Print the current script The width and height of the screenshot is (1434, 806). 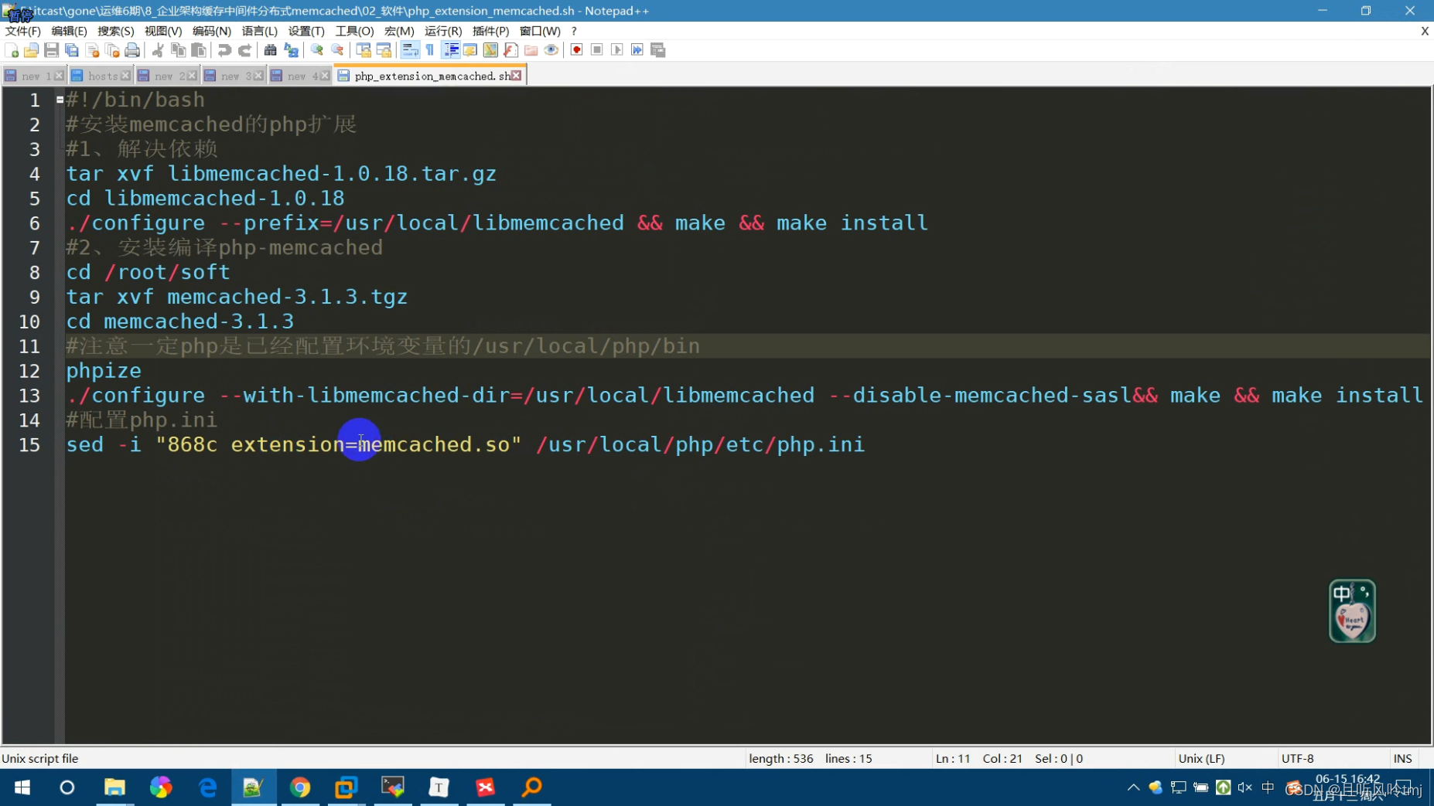132,49
